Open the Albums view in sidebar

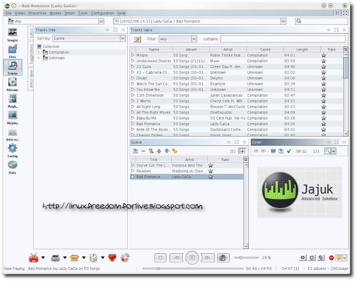(12, 83)
